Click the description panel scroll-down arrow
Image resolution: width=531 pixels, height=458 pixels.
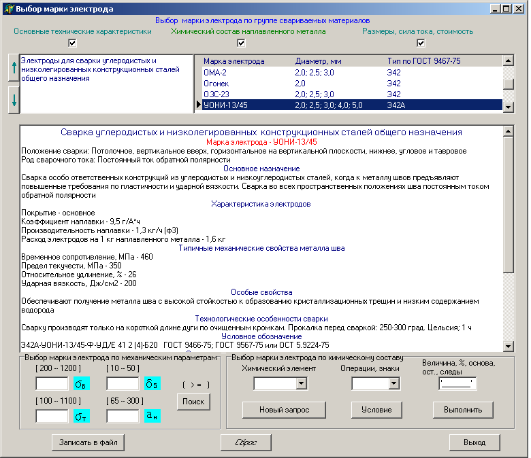pyautogui.click(x=508, y=346)
